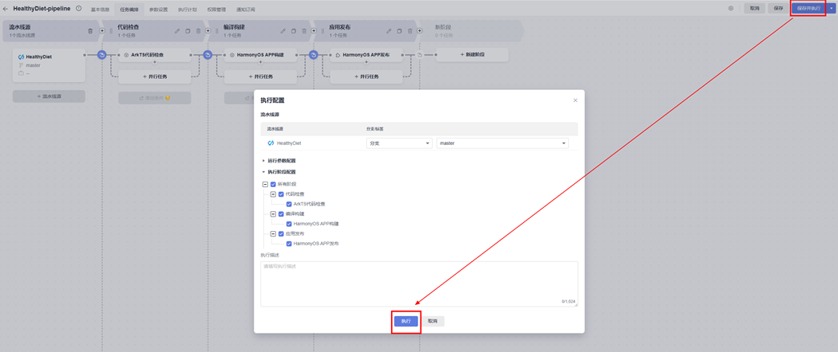Screen dimensions: 838x352
Task: Focus the 执行描述 text area
Action: tap(419, 284)
